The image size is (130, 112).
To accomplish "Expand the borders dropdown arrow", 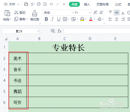I will click(69, 19).
